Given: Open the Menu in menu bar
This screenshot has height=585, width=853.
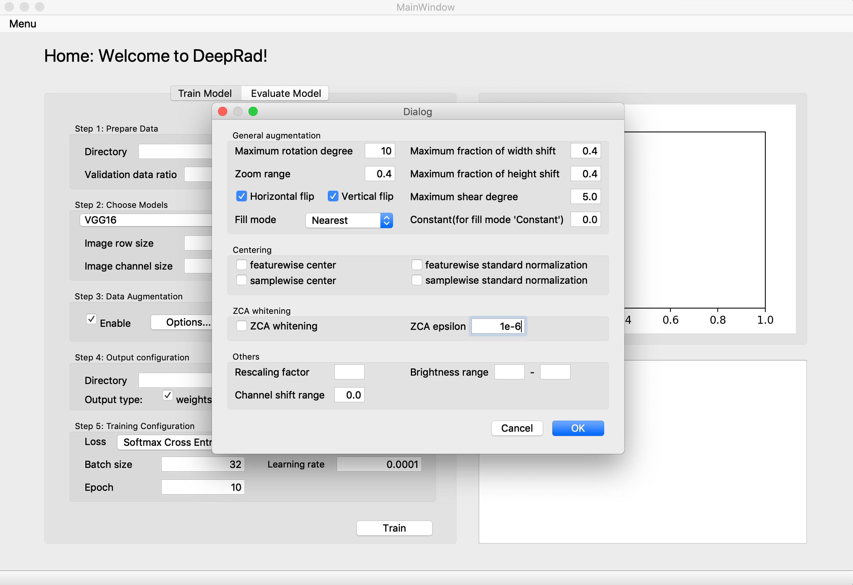Looking at the screenshot, I should point(23,24).
